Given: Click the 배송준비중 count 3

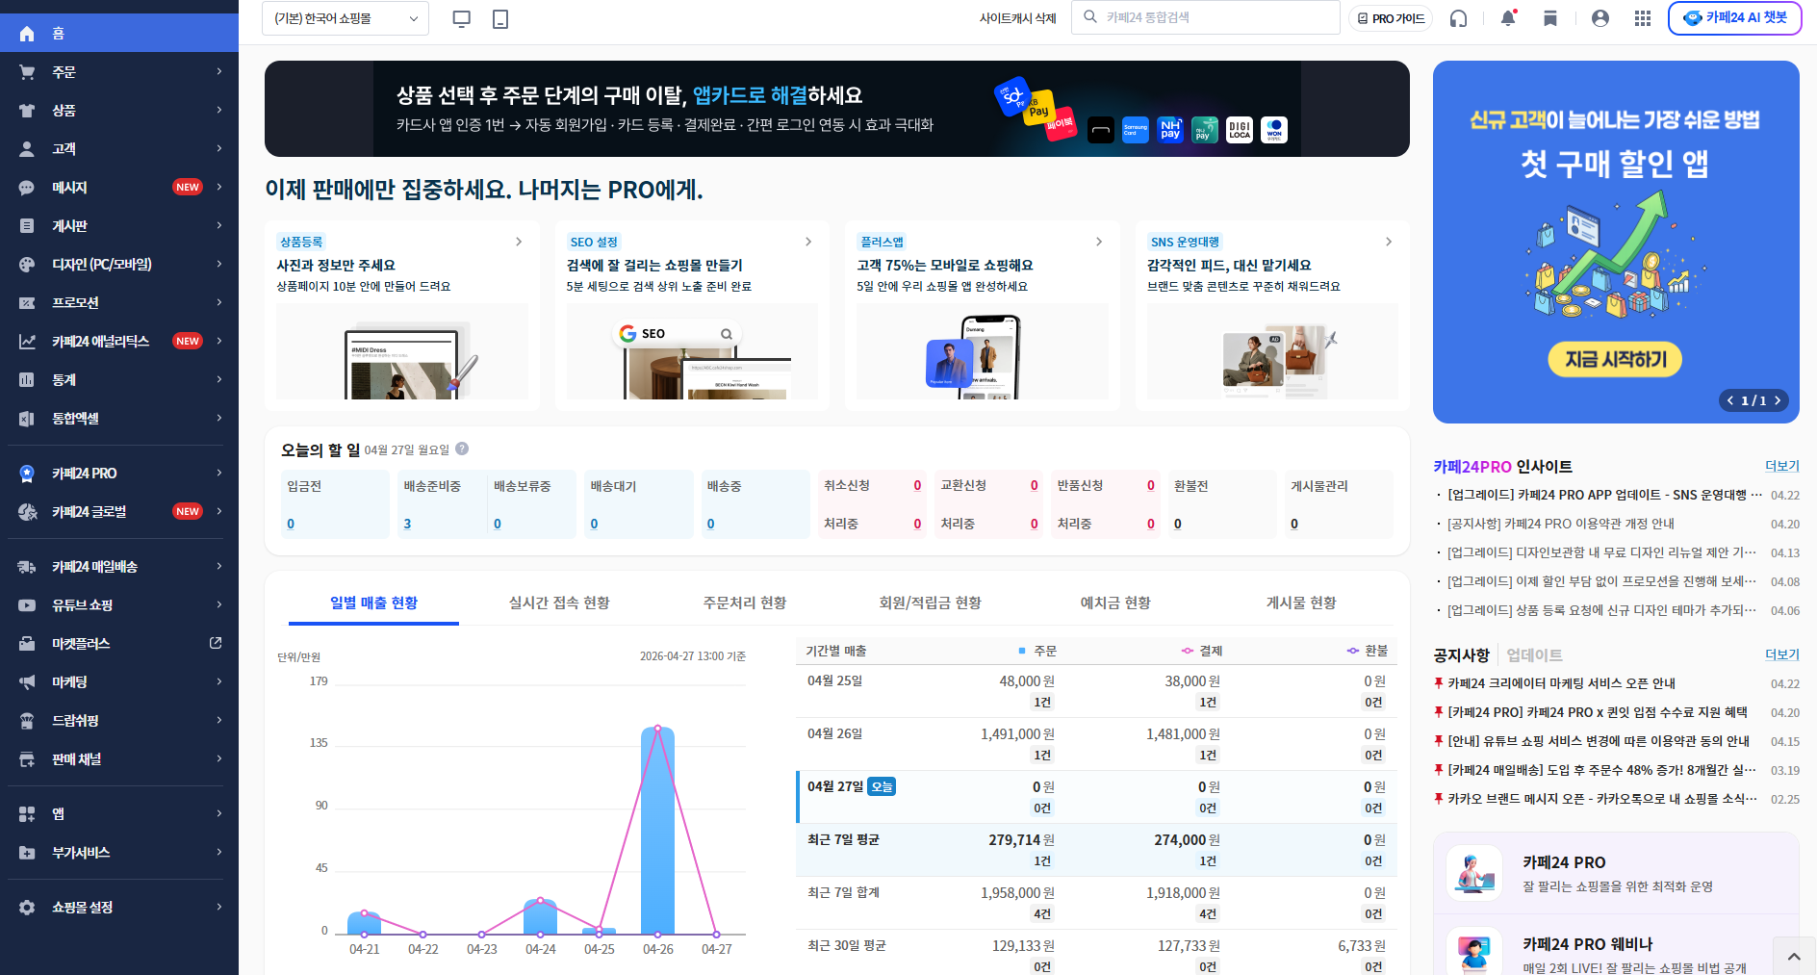Looking at the screenshot, I should click(x=407, y=524).
